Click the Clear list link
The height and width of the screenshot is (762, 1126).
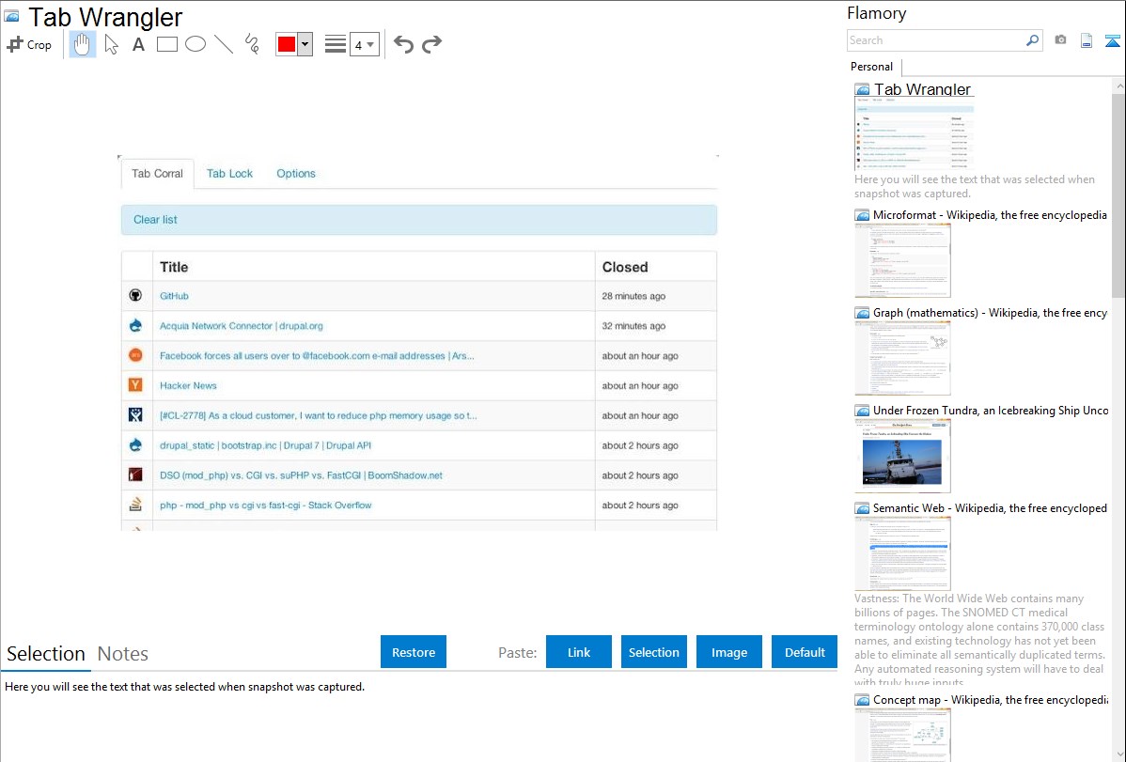click(155, 220)
